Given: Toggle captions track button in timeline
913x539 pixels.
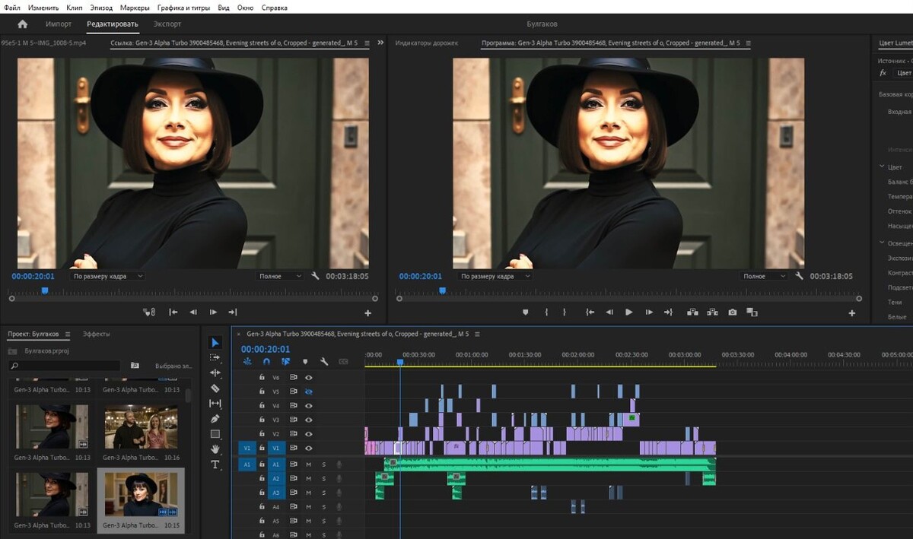Looking at the screenshot, I should pyautogui.click(x=343, y=362).
